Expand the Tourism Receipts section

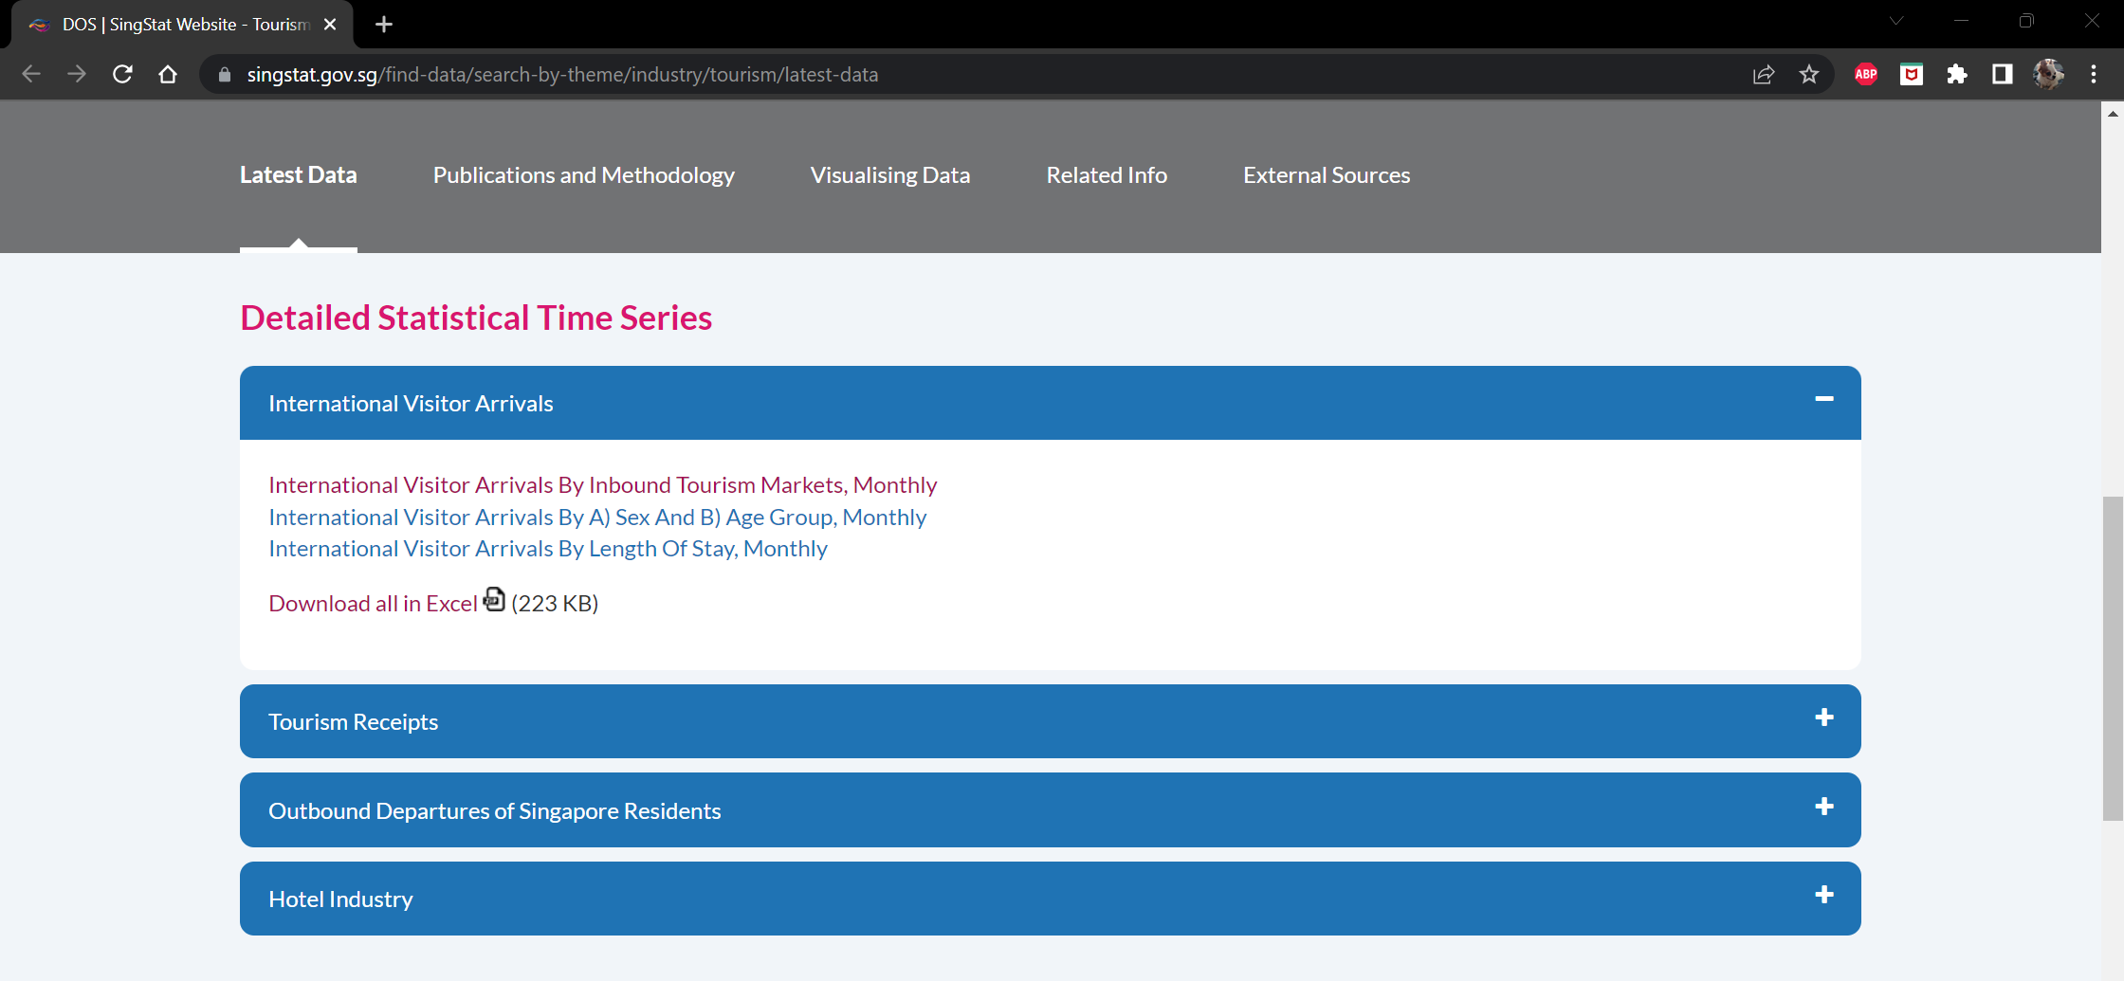pos(1823,718)
